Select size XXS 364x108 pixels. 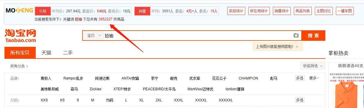pos(44,100)
